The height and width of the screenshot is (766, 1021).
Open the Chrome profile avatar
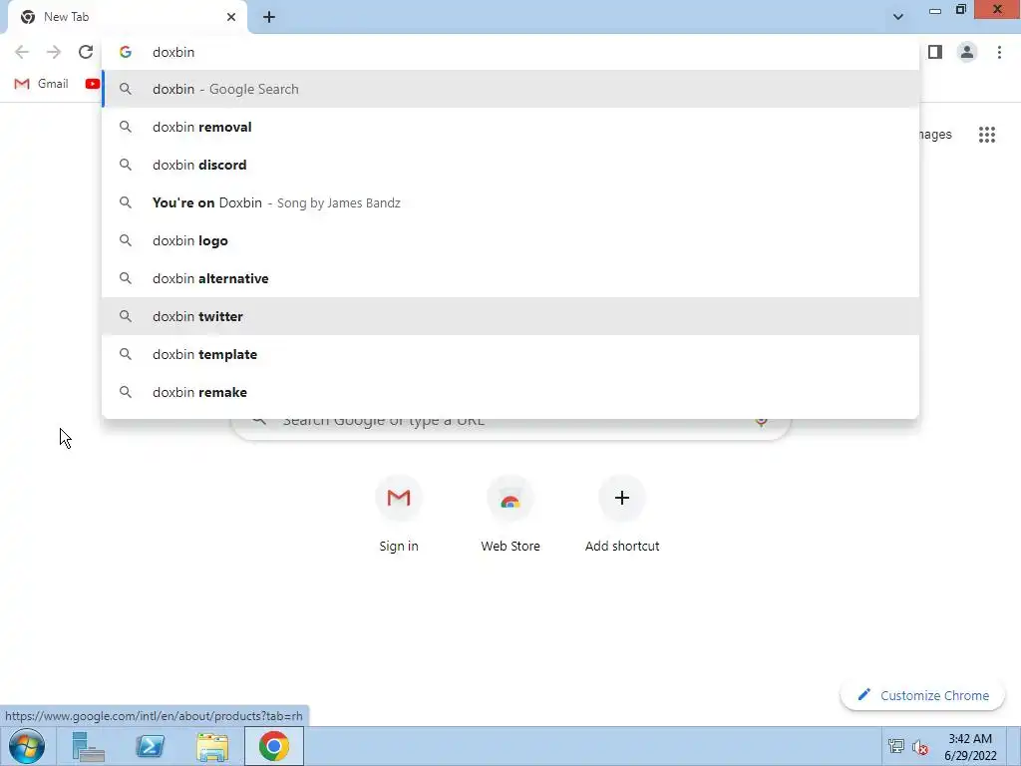(x=967, y=52)
